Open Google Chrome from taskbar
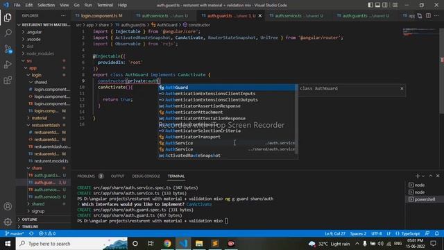 pyautogui.click(x=167, y=244)
